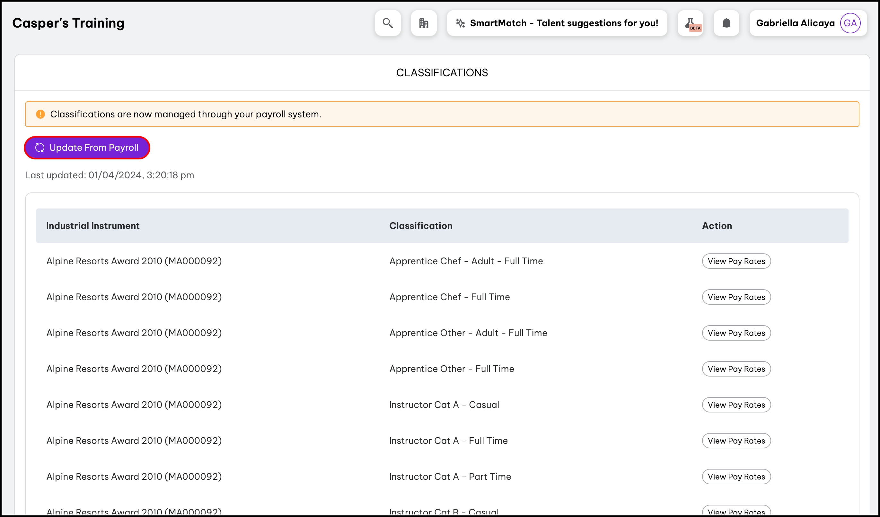
Task: Click the refresh icon on Update From Payroll
Action: click(x=40, y=148)
